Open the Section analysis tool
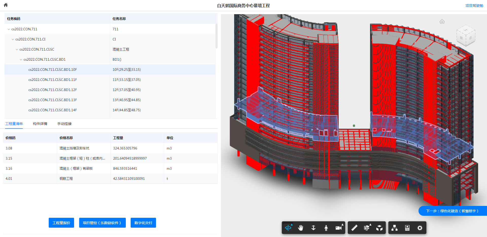 pos(367,228)
